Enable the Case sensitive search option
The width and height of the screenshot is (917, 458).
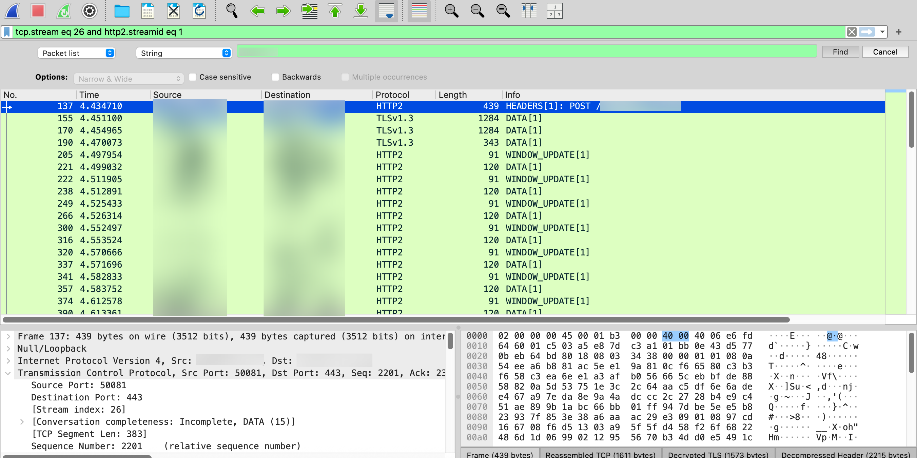(193, 77)
